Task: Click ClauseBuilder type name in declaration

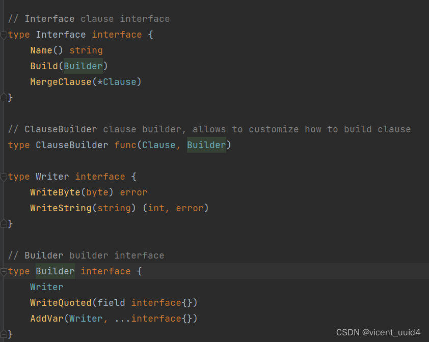Action: 72,145
